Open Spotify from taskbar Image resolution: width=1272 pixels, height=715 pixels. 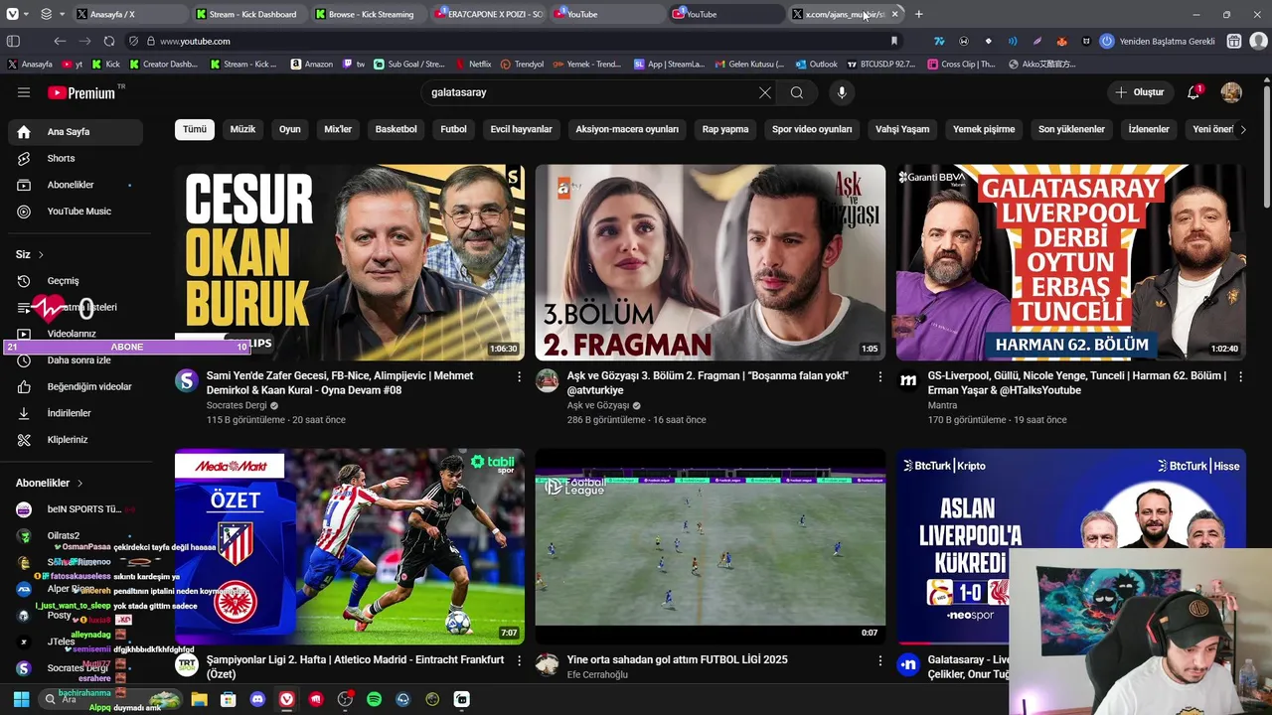(x=375, y=699)
